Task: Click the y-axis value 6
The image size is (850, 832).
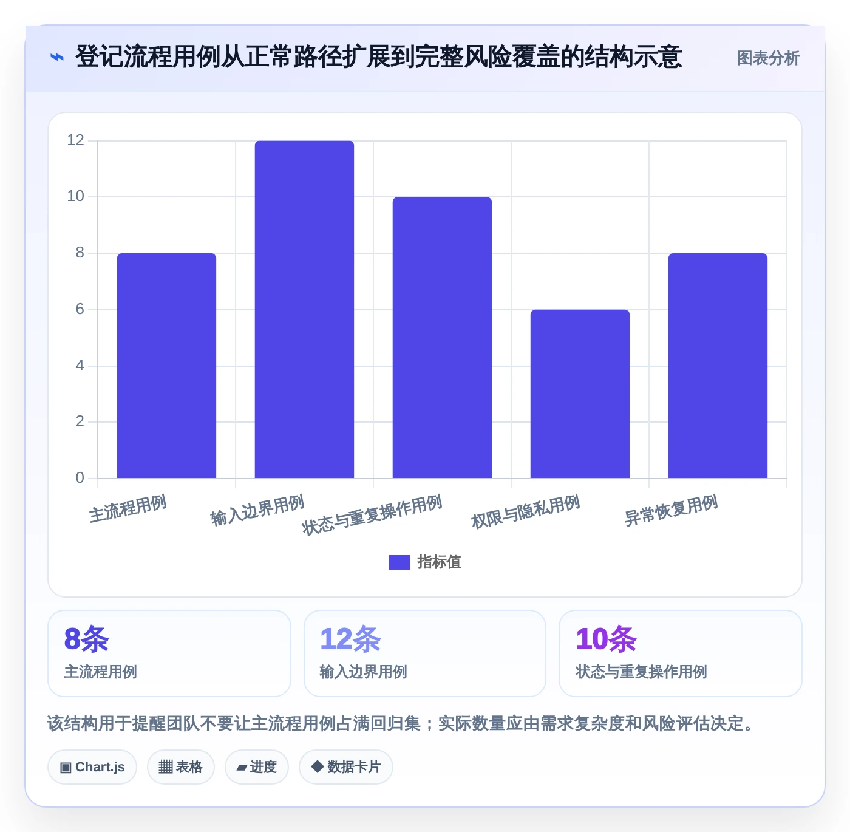Action: [80, 309]
